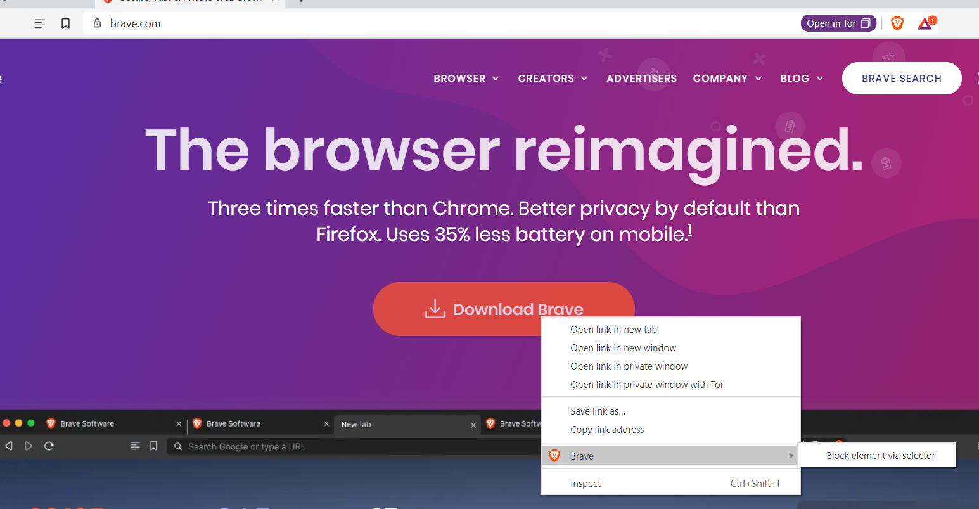The height and width of the screenshot is (509, 979).
Task: Follow the footnote 1 superscript link
Action: pyautogui.click(x=689, y=231)
